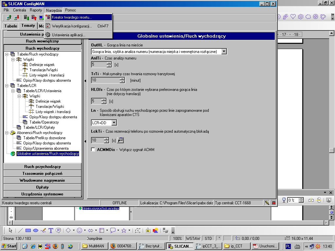The width and height of the screenshot is (335, 251).
Task: Select the Flowchart shapes tool
Action: (x=102, y=230)
